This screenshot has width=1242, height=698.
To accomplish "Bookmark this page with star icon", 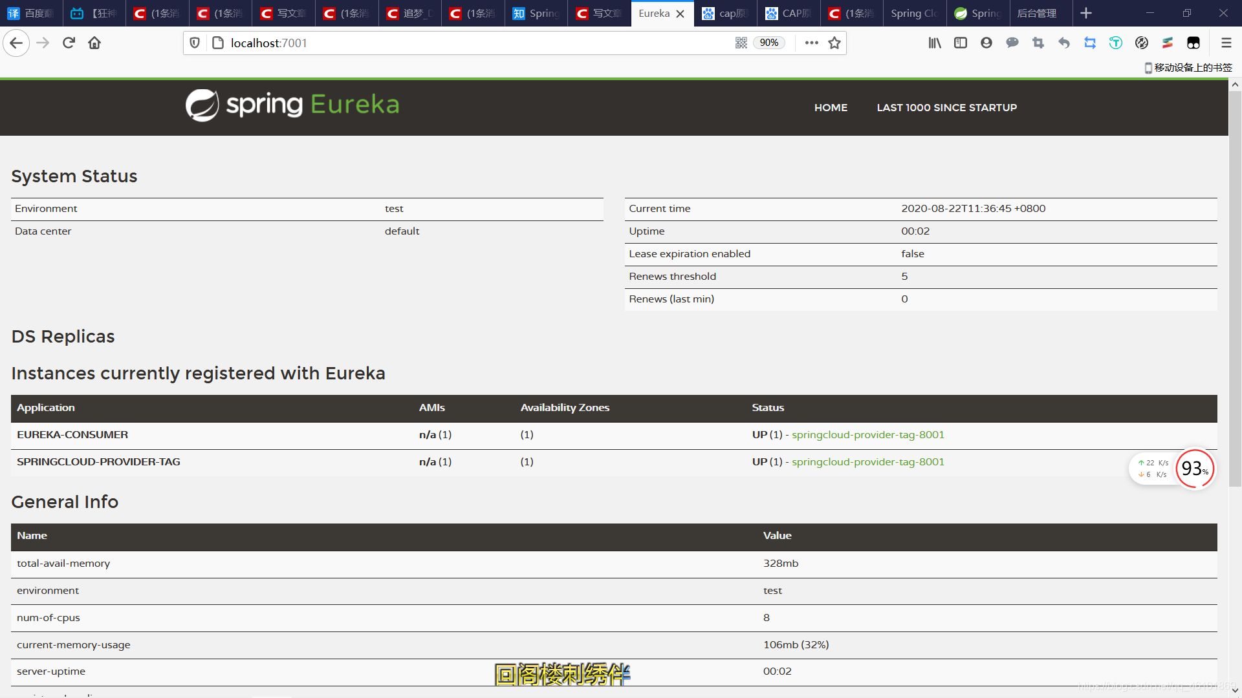I will coord(834,43).
